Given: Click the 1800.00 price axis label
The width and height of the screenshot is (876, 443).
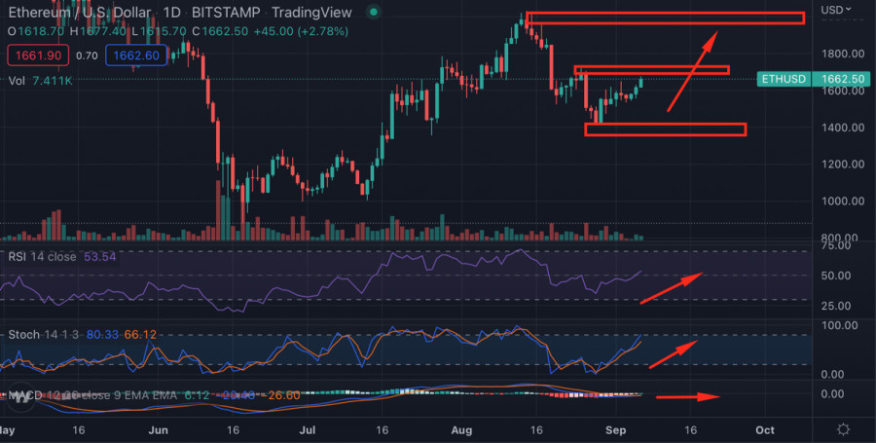Looking at the screenshot, I should tap(843, 54).
